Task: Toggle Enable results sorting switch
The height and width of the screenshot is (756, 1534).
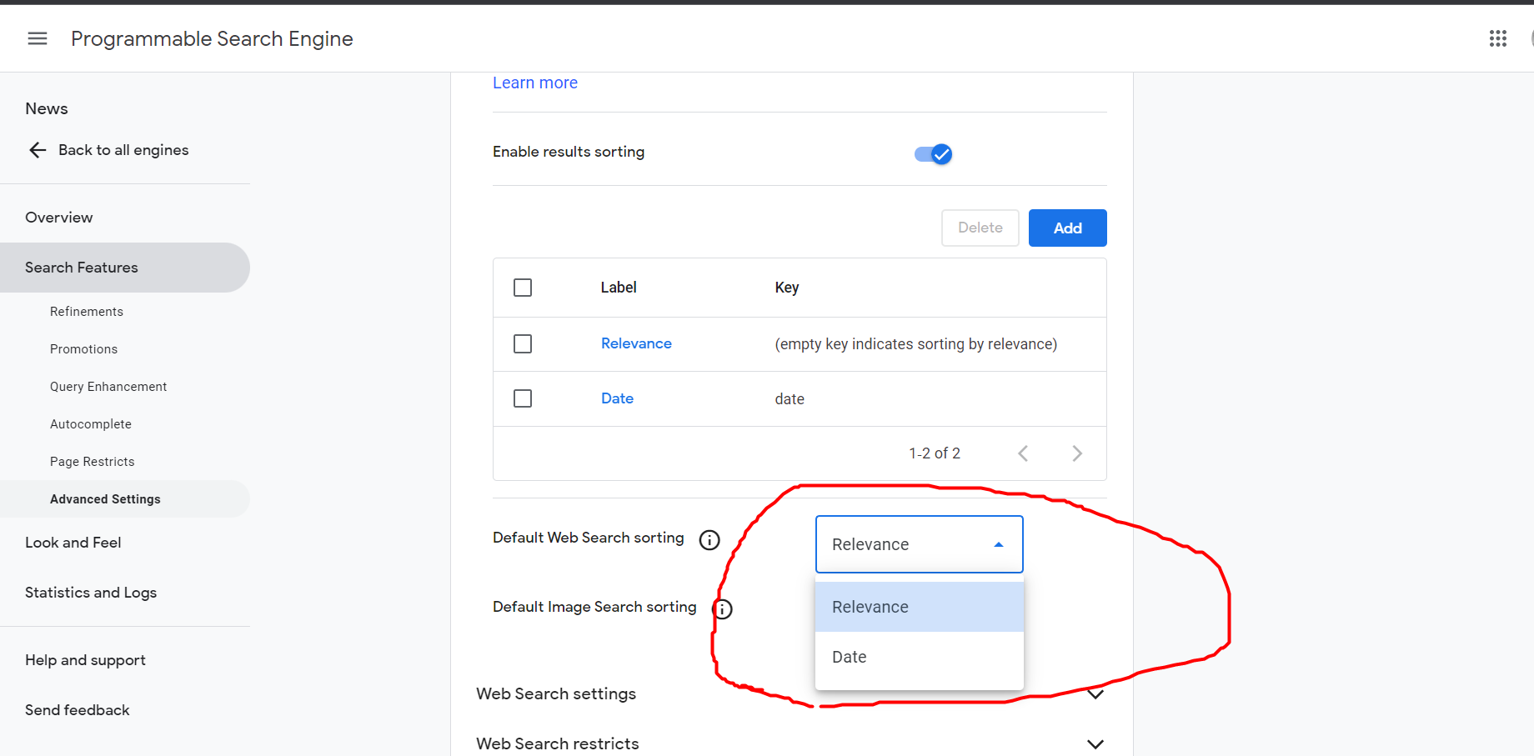Action: point(934,154)
